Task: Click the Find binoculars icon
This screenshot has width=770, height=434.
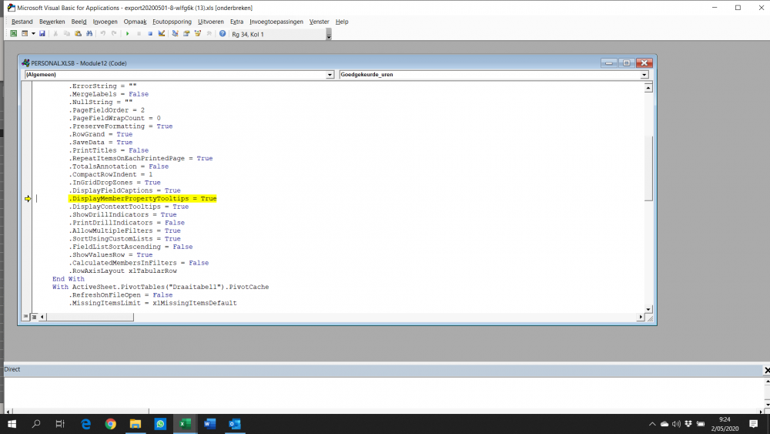Action: (89, 34)
